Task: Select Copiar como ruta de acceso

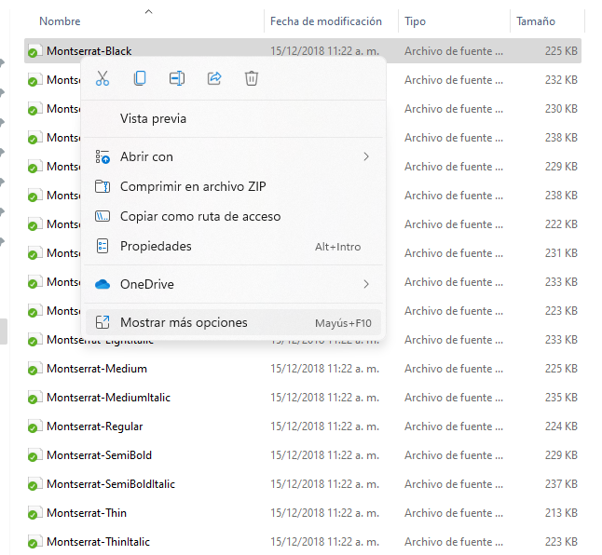Action: click(x=233, y=216)
